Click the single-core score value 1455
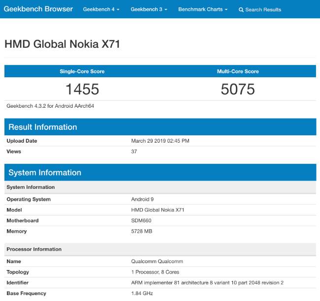This screenshot has width=320, height=301. coord(82,89)
